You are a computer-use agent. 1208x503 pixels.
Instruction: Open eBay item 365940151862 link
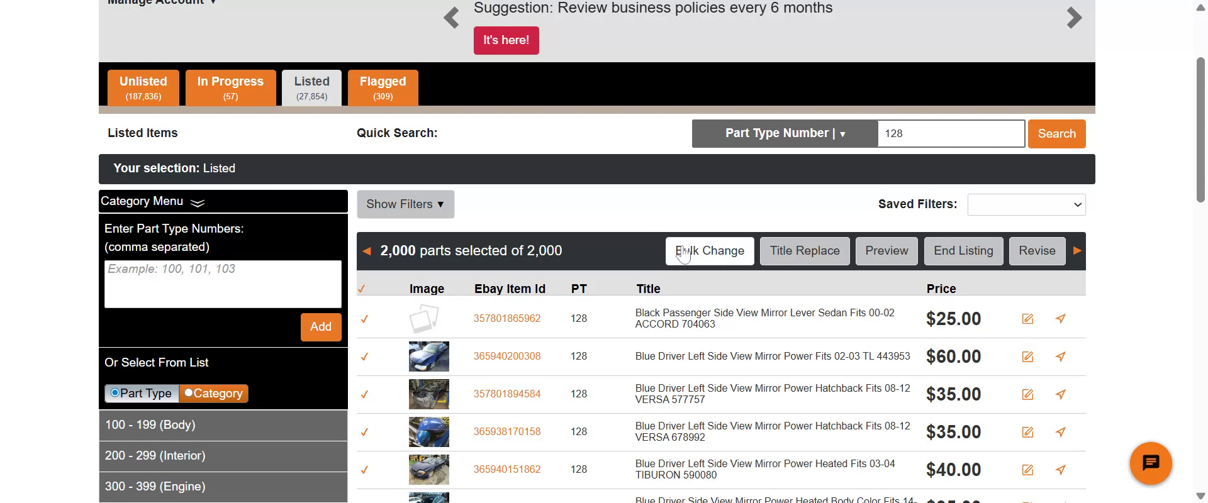click(x=507, y=470)
